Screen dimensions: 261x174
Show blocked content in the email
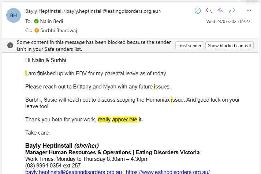pos(230,45)
